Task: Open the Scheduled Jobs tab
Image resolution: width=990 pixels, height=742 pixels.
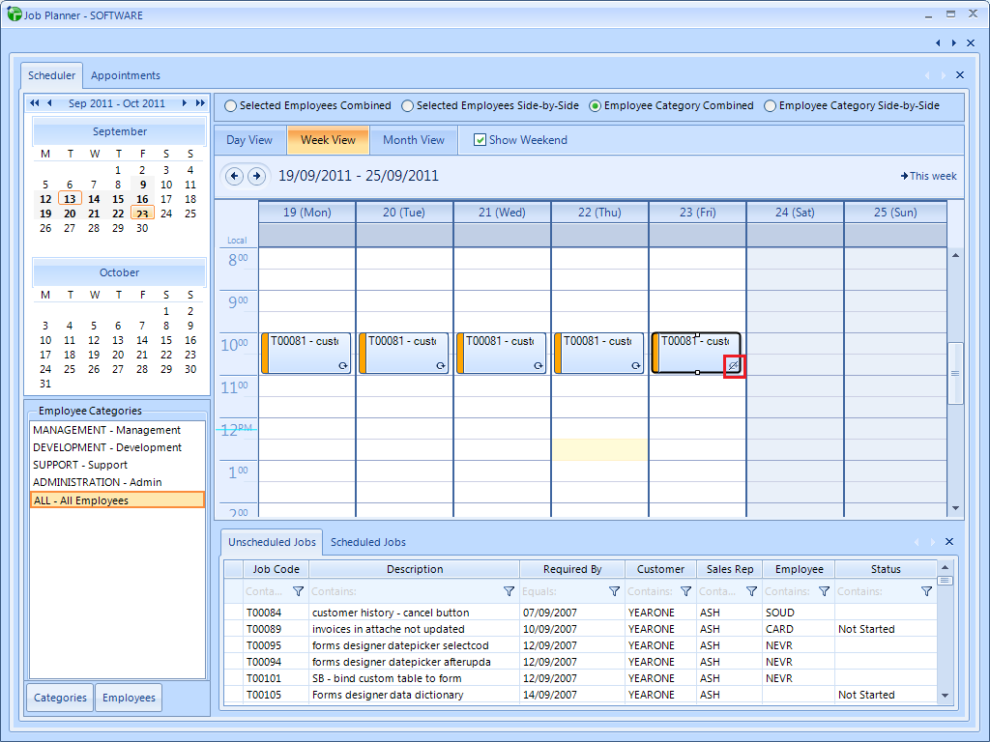Action: point(368,542)
